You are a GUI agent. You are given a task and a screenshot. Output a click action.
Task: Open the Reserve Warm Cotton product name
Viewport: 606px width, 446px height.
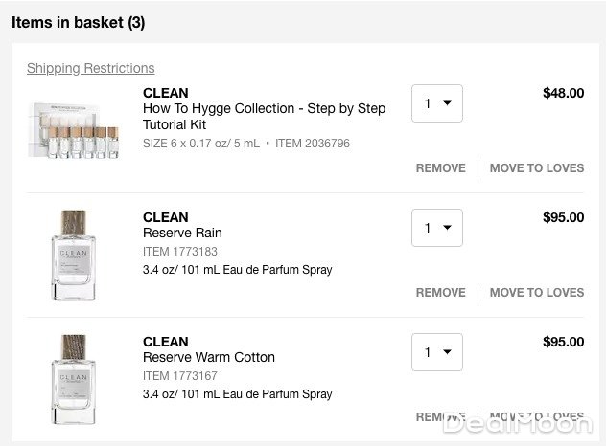pyautogui.click(x=208, y=357)
